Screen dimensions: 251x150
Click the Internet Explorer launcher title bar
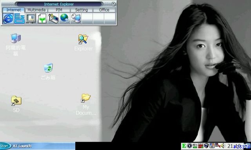click(59, 4)
